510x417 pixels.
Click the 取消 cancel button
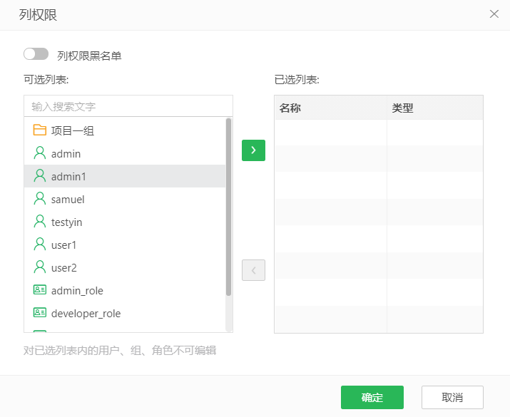click(x=452, y=397)
